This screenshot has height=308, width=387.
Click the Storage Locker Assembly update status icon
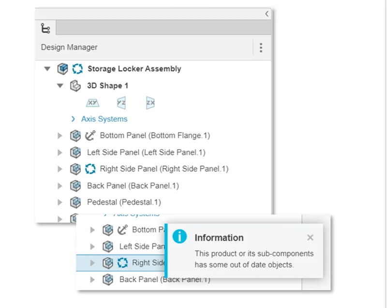pyautogui.click(x=78, y=69)
